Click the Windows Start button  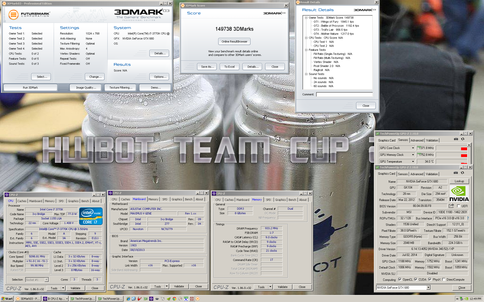[7, 299]
